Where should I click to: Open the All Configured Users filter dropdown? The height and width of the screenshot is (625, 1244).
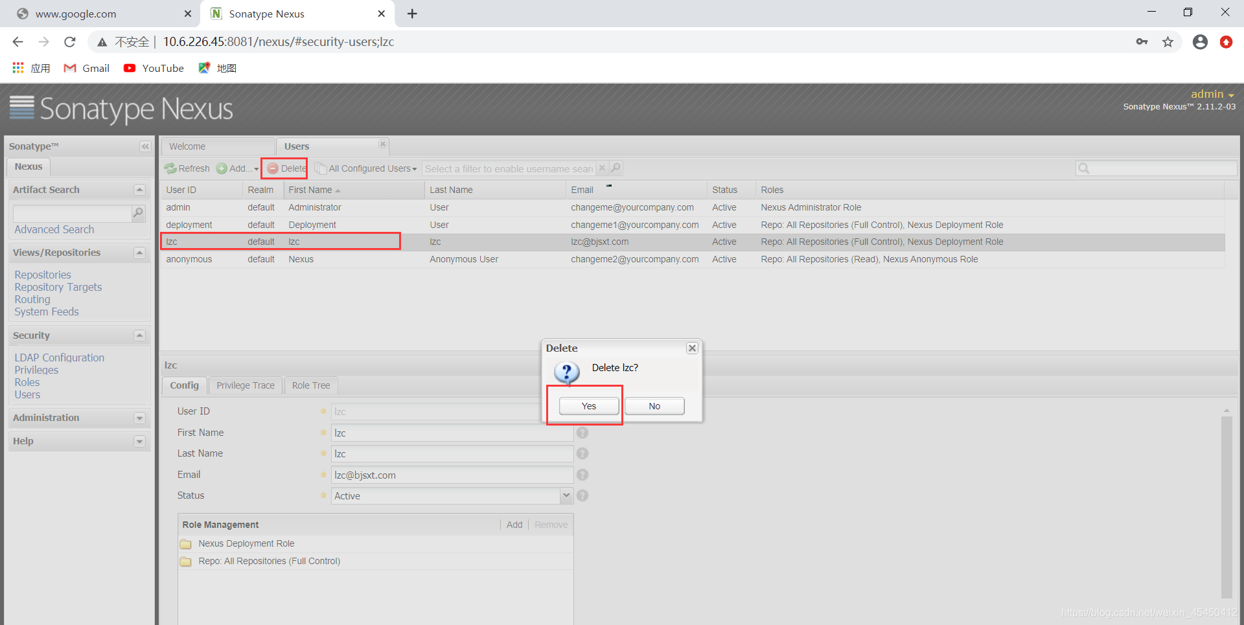366,168
